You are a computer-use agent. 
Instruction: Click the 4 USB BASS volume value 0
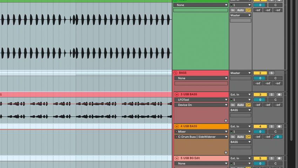click(x=260, y=131)
